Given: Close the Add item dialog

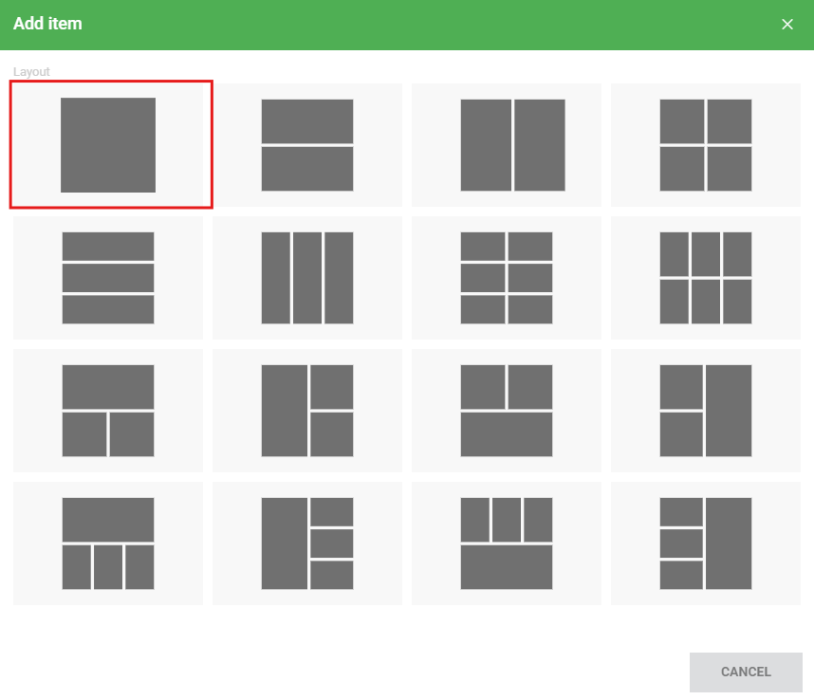Looking at the screenshot, I should 787,25.
